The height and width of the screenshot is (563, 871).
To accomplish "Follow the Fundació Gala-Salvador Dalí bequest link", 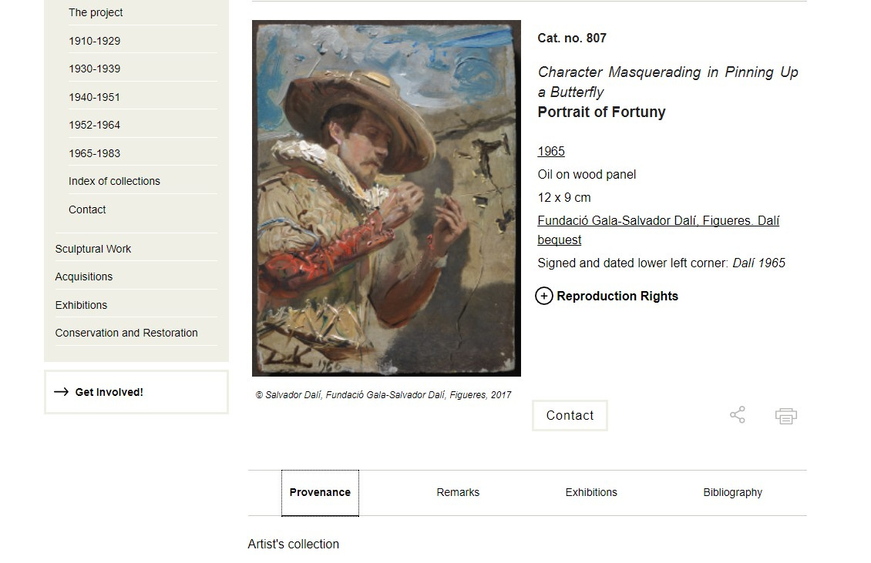I will click(x=657, y=221).
